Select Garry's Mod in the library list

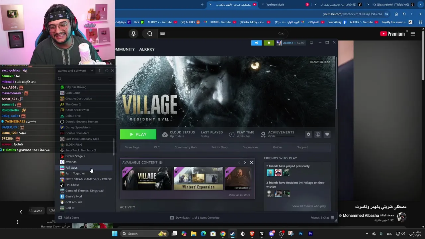click(73, 196)
